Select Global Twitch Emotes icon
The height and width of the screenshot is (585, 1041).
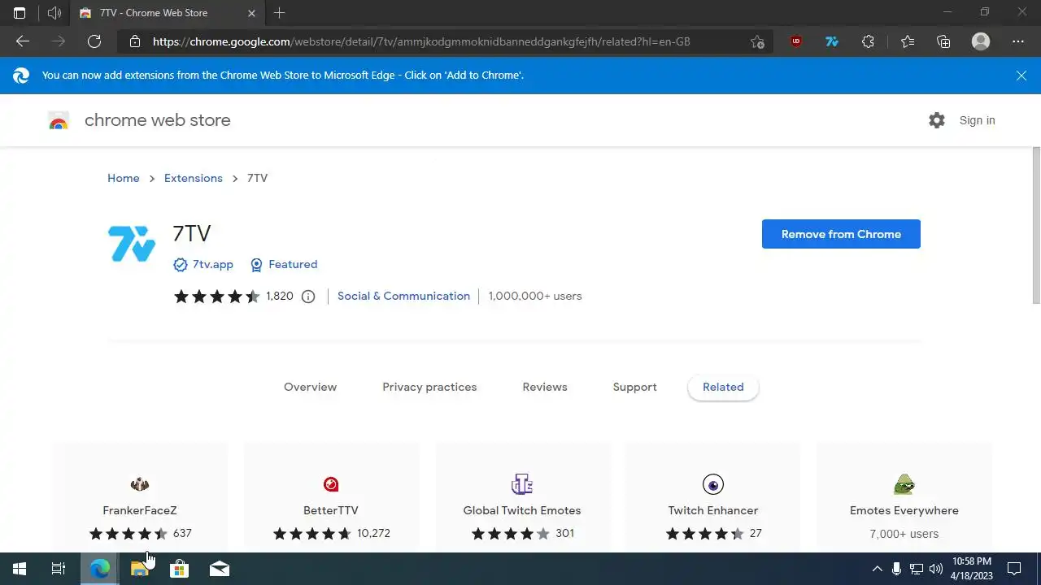(522, 484)
